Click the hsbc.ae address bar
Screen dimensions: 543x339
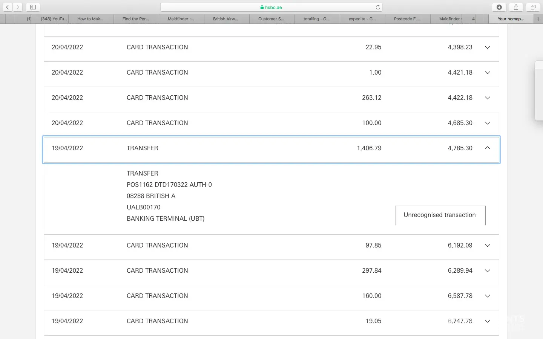271,7
